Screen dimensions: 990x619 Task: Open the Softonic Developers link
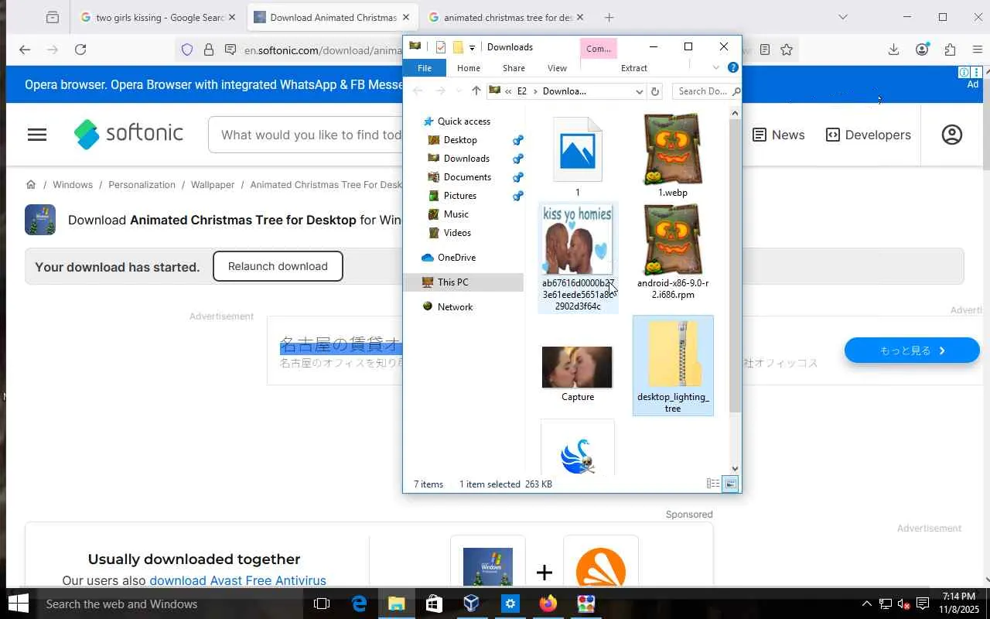(869, 135)
